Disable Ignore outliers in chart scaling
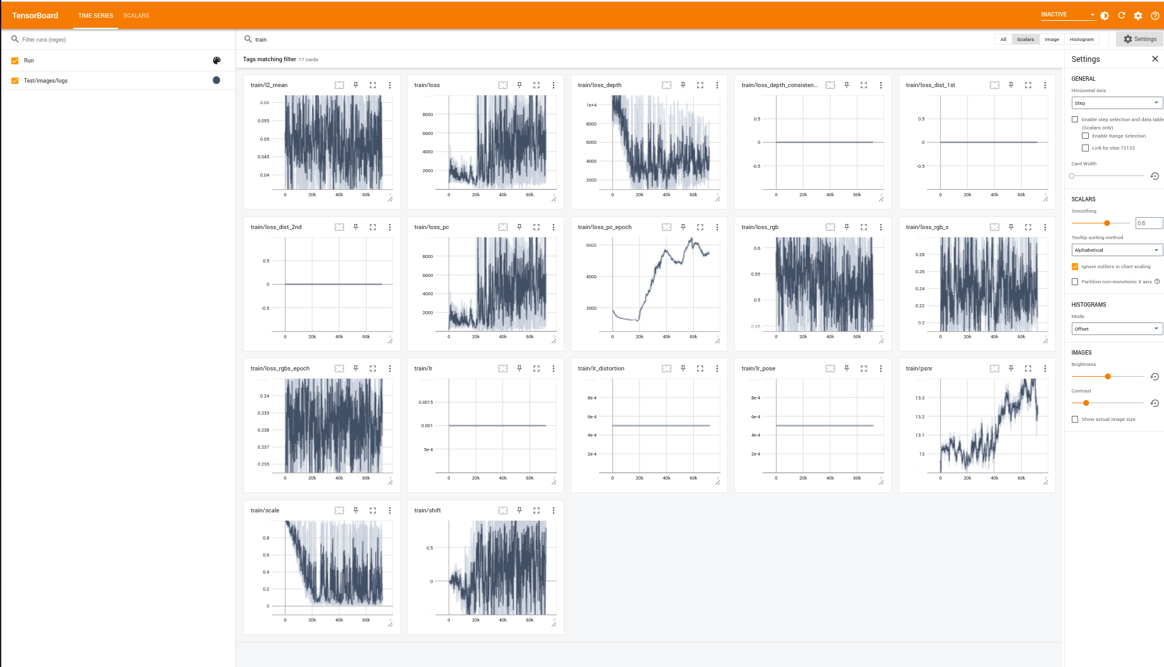 point(1075,266)
